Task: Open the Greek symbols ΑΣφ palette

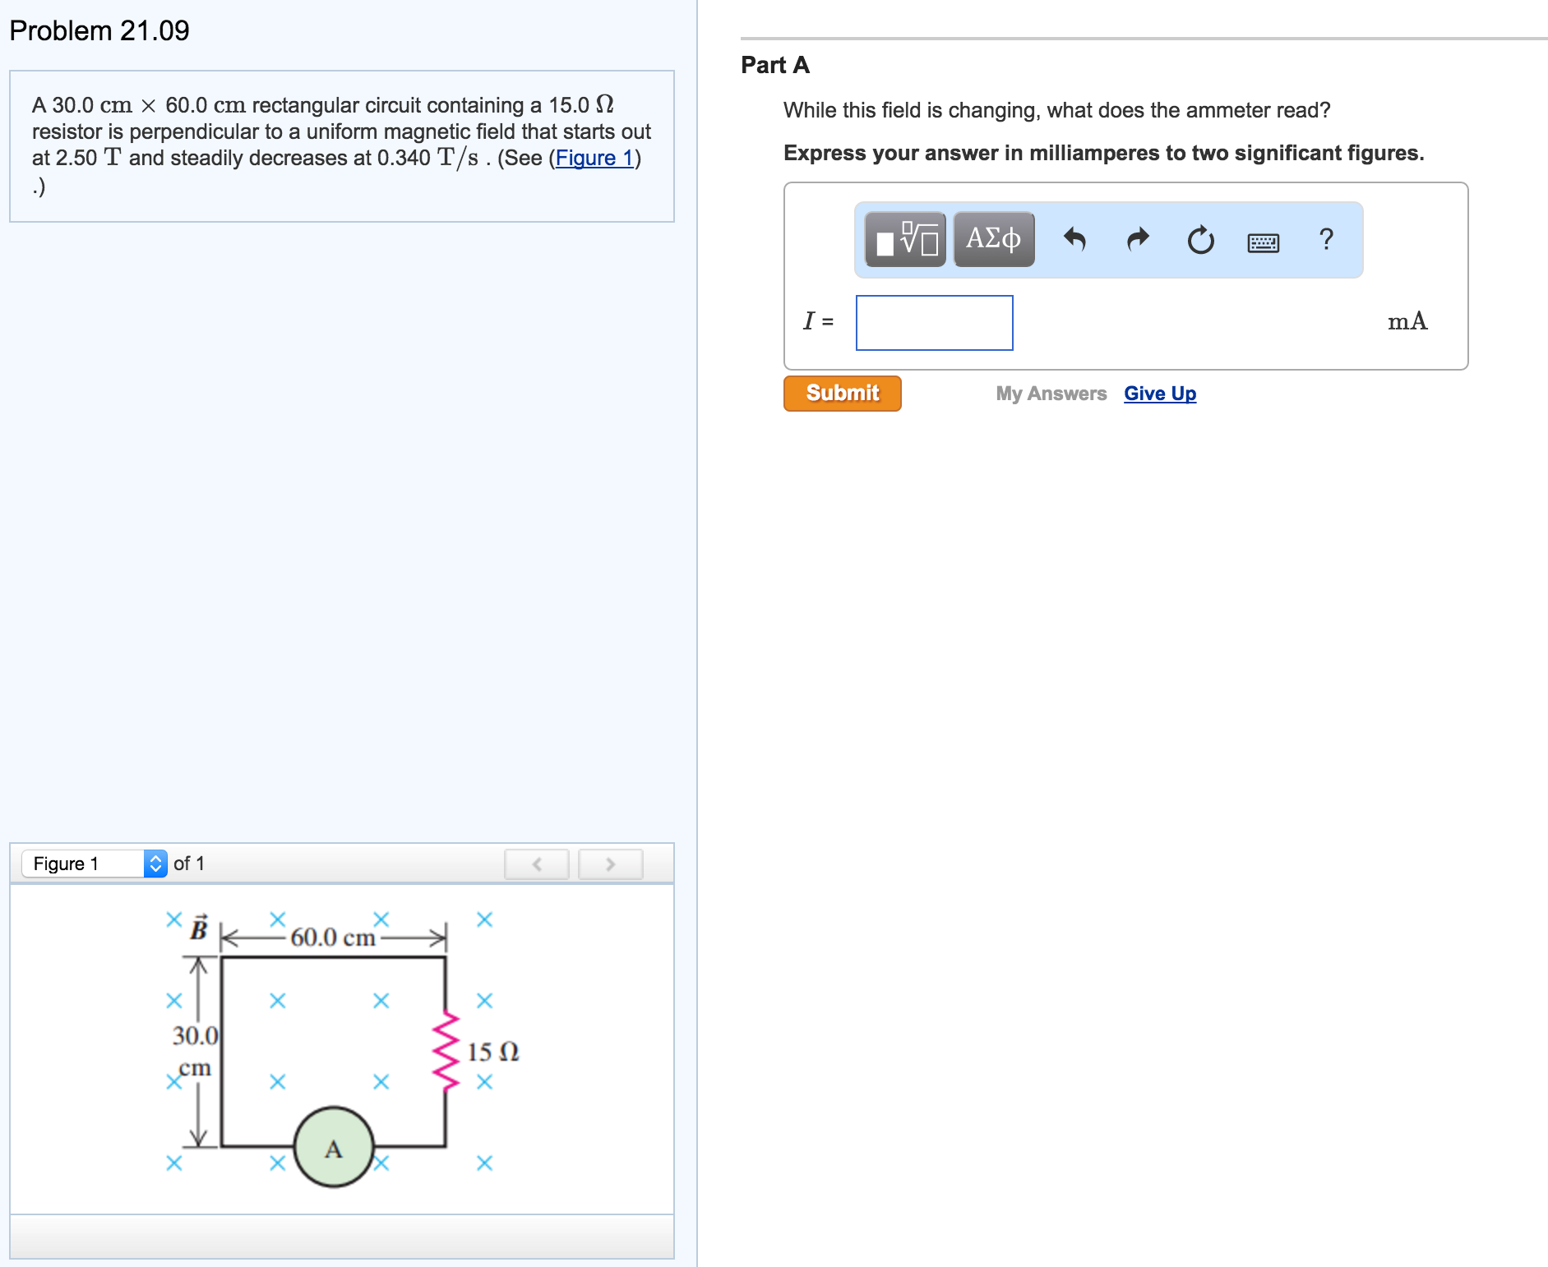Action: coord(993,239)
